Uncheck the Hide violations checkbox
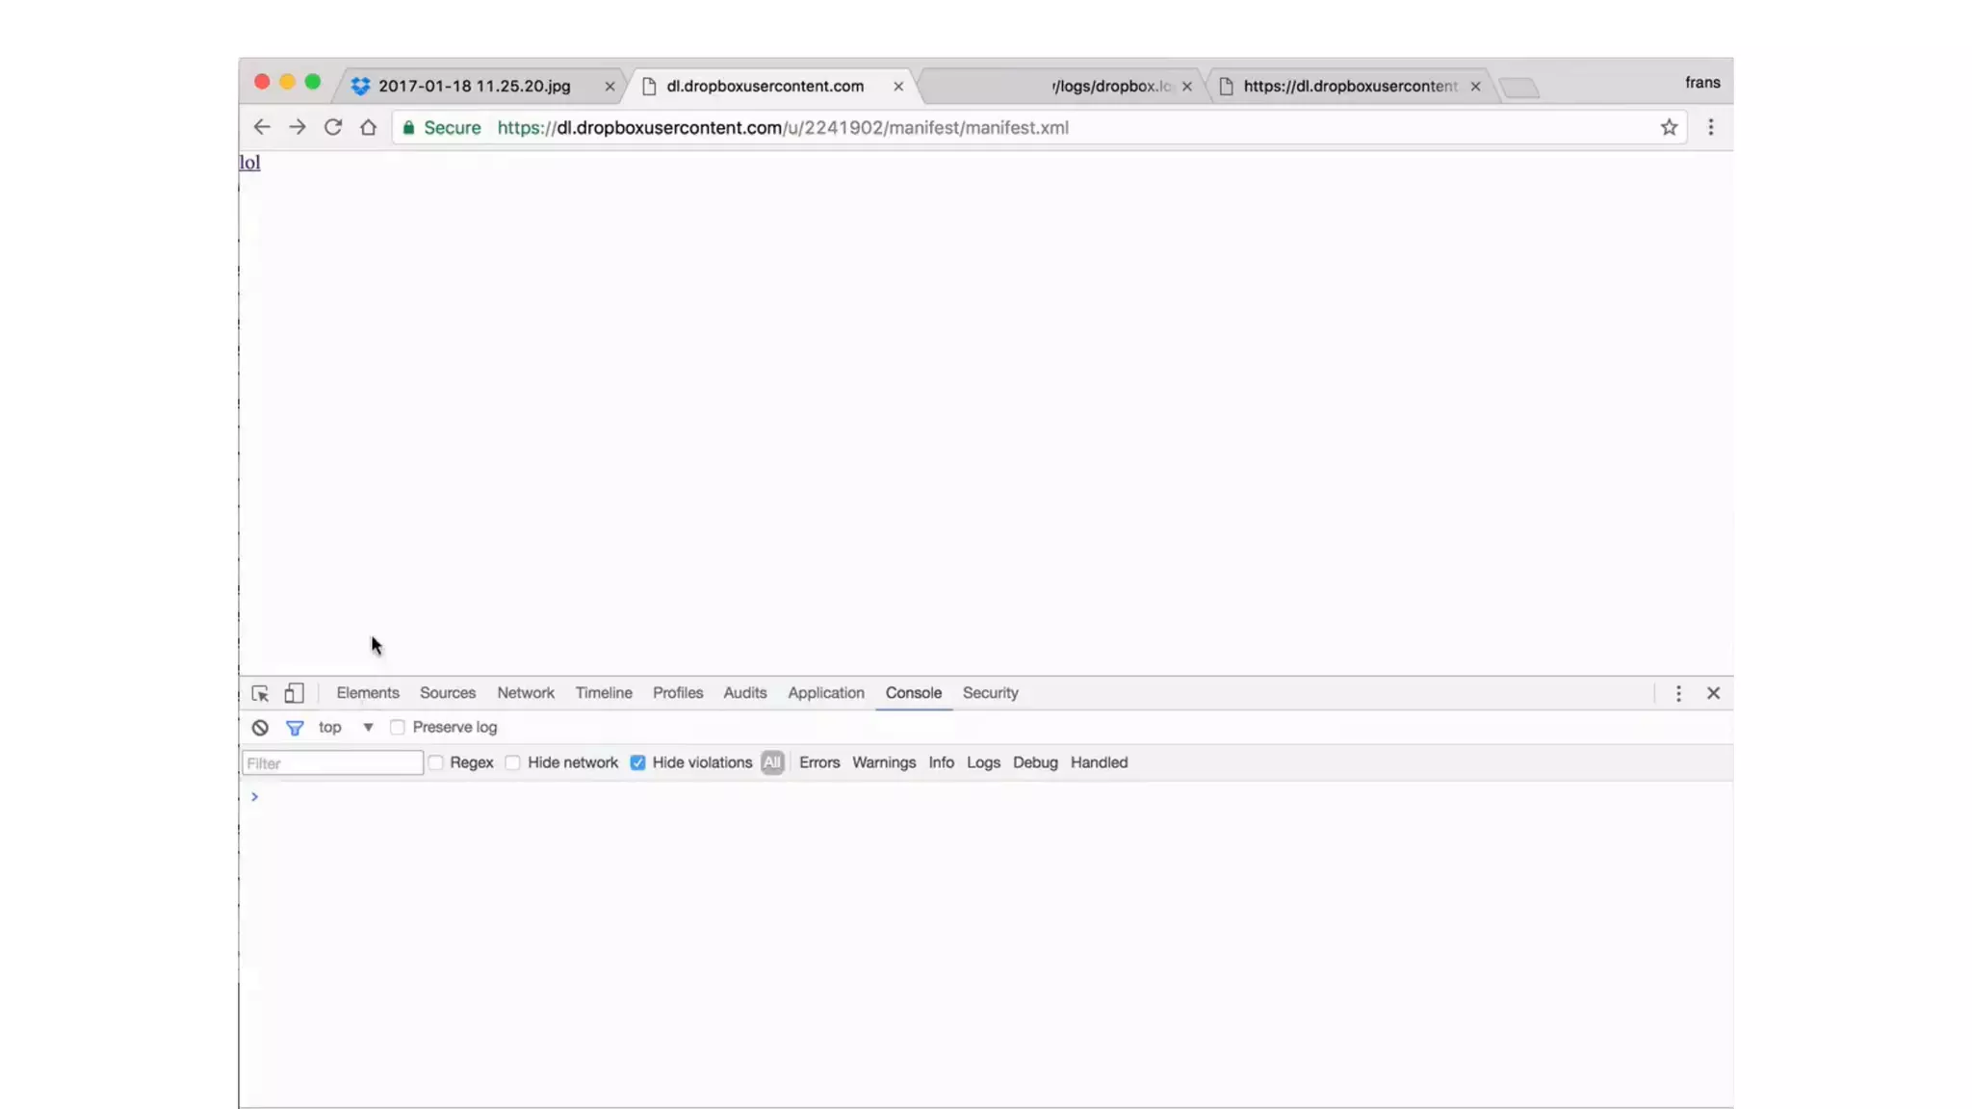 coord(637,762)
